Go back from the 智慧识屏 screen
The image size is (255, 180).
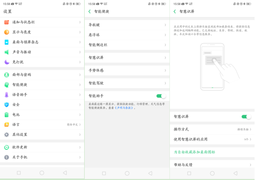point(174,12)
